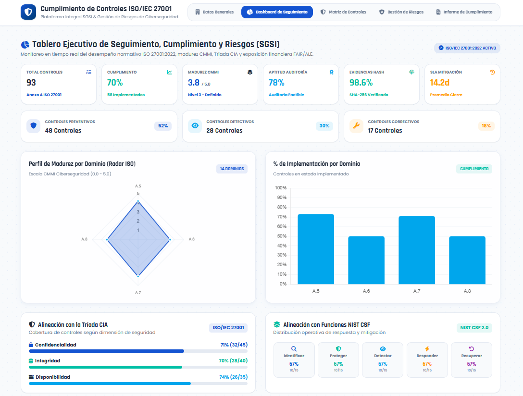The width and height of the screenshot is (523, 396).
Task: Click the A.5 radar data point at top
Action: 138,201
